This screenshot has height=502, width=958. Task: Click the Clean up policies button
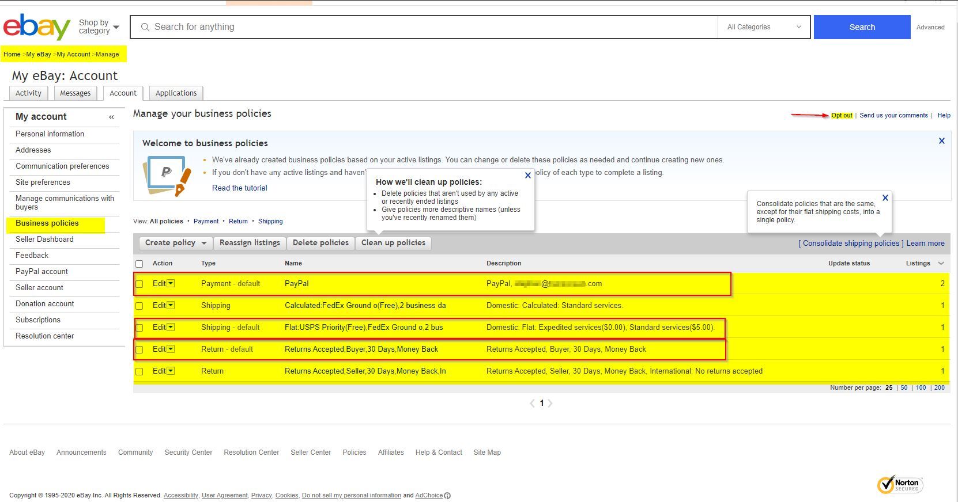tap(393, 243)
